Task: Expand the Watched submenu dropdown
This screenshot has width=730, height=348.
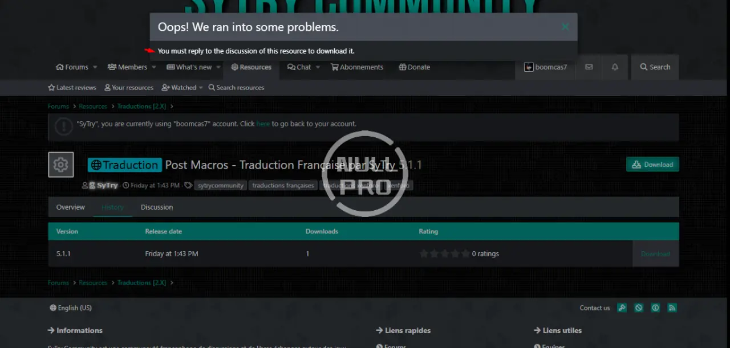Action: point(201,88)
